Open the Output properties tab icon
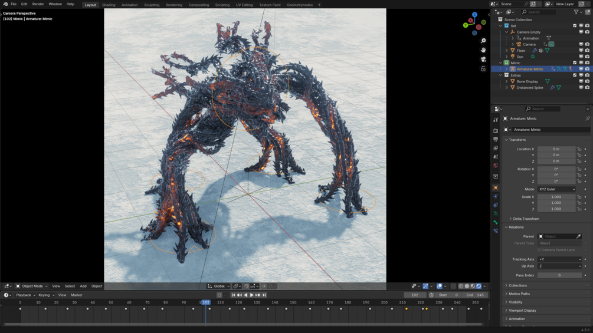 point(496,139)
